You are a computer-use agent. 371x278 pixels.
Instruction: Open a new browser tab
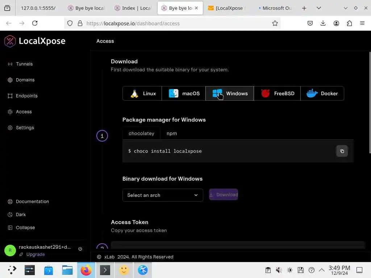click(x=304, y=8)
